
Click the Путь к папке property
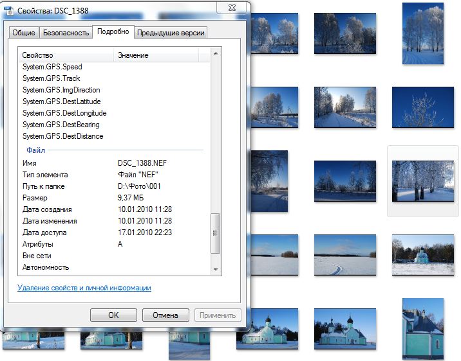[43, 186]
